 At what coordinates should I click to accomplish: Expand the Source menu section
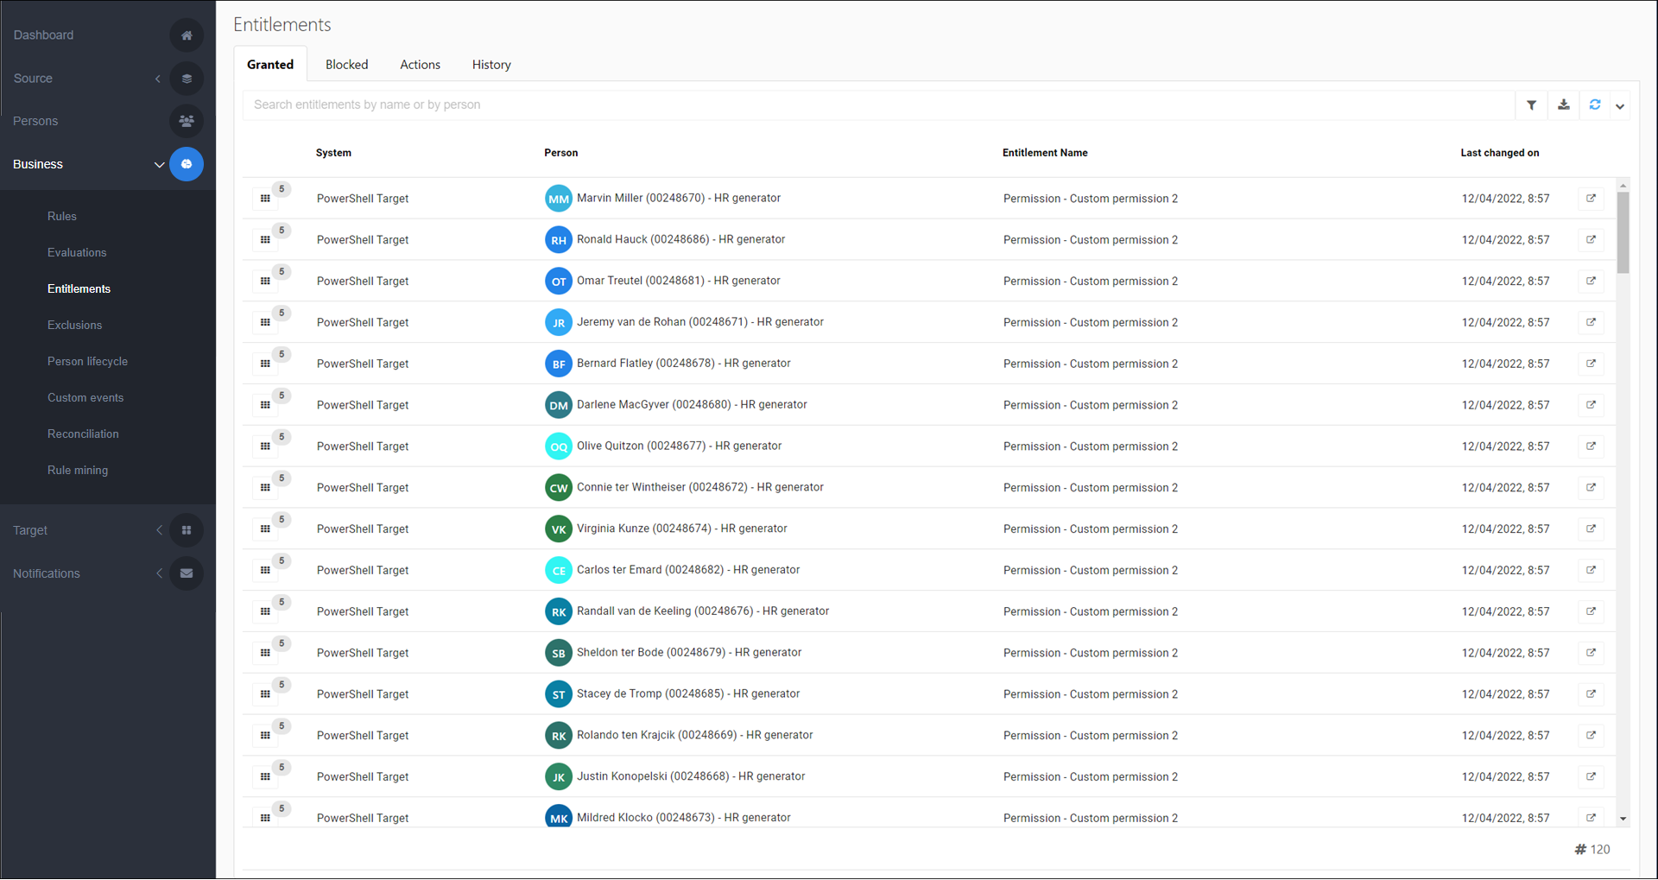point(158,79)
